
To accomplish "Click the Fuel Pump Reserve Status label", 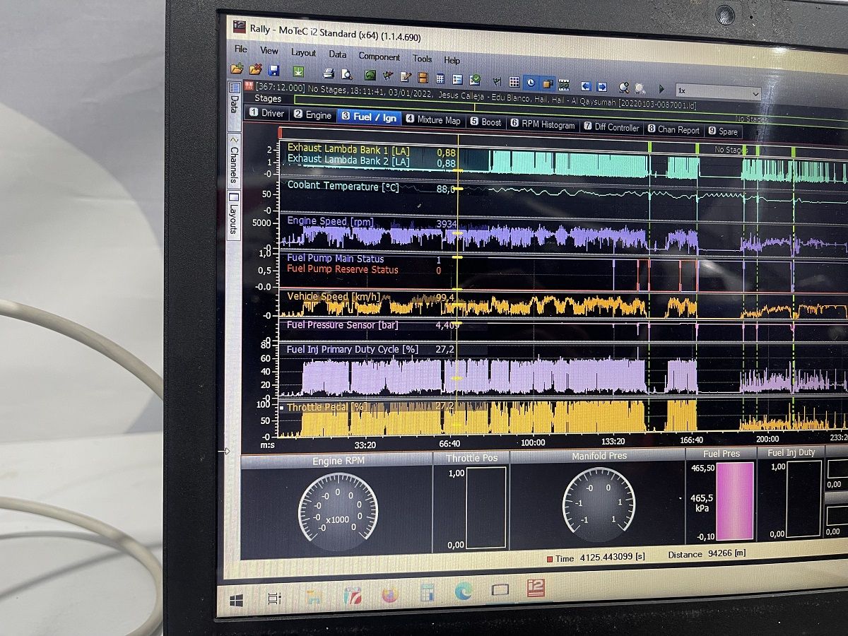I will tap(342, 270).
